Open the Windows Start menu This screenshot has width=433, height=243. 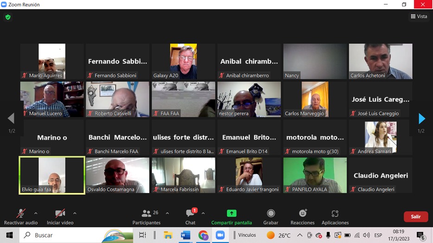click(x=9, y=235)
